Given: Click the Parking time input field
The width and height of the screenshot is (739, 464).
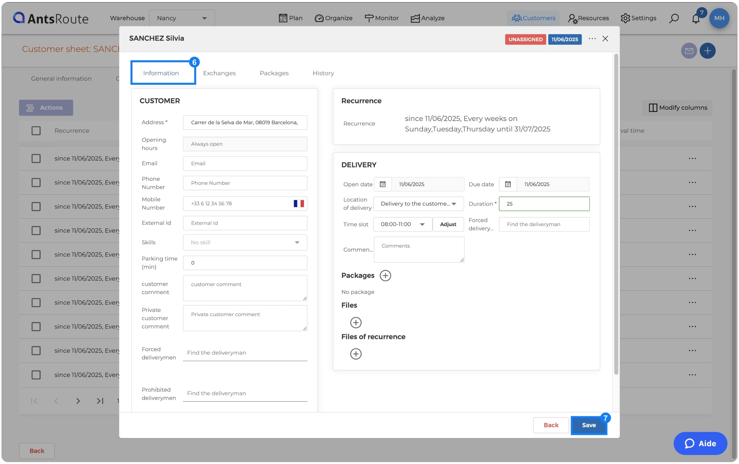Looking at the screenshot, I should tap(245, 263).
